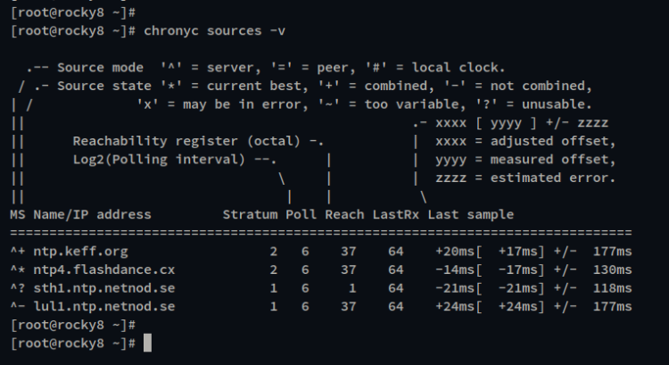Click the 'Source mode' legend label

point(100,68)
